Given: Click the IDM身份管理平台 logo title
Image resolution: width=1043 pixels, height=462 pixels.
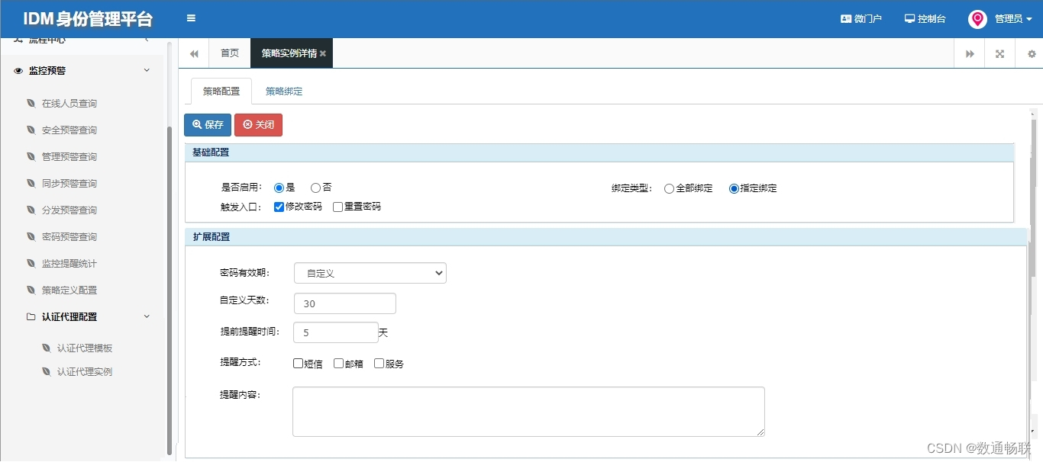Looking at the screenshot, I should click(x=87, y=19).
